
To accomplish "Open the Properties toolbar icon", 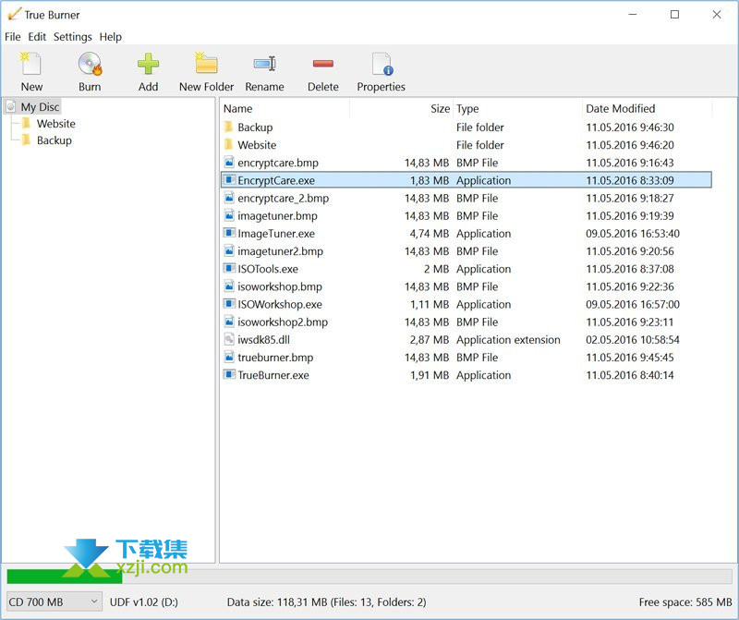I will 382,64.
